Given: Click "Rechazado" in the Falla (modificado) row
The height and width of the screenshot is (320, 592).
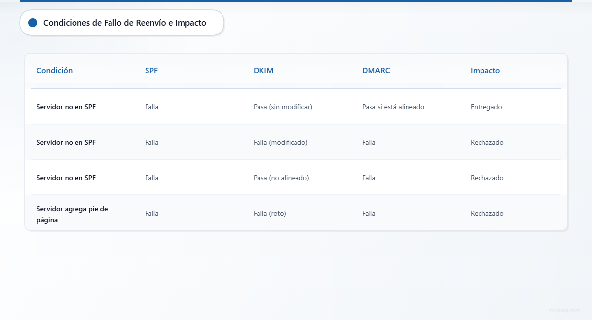Looking at the screenshot, I should [x=487, y=142].
